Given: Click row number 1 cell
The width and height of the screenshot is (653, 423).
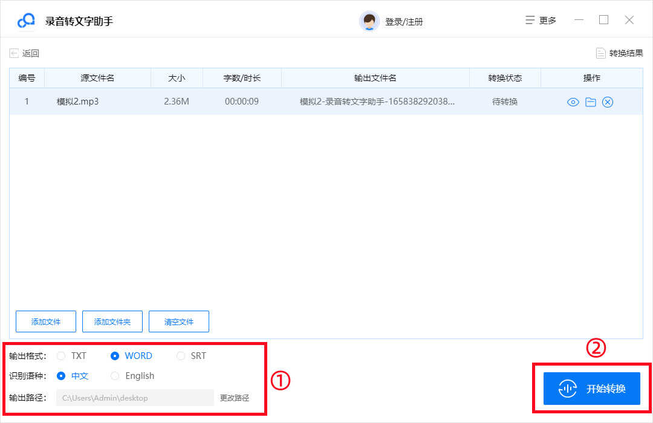Looking at the screenshot, I should pyautogui.click(x=27, y=102).
